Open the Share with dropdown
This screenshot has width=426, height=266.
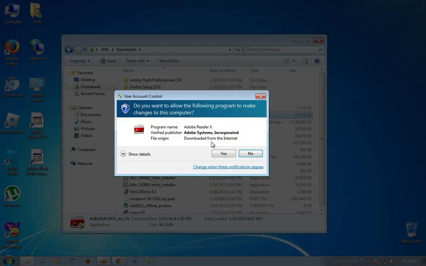(x=138, y=61)
